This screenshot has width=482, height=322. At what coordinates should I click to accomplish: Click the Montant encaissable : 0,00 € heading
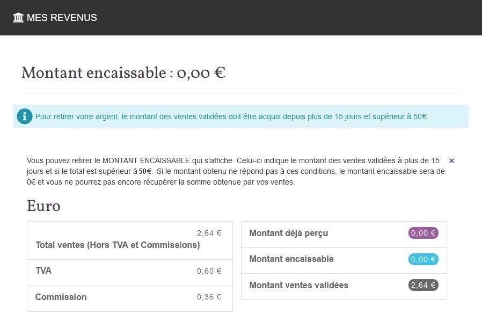[x=123, y=74]
